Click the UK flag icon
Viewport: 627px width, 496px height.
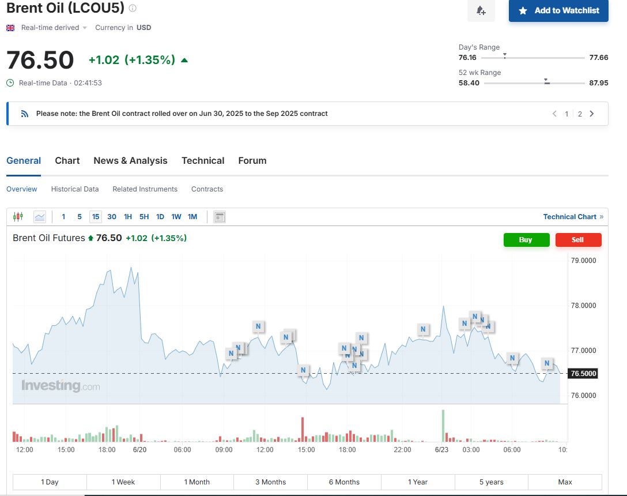(10, 28)
